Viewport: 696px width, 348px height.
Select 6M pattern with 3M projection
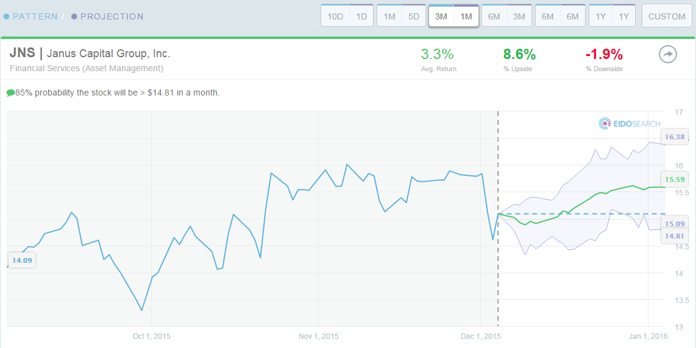506,16
